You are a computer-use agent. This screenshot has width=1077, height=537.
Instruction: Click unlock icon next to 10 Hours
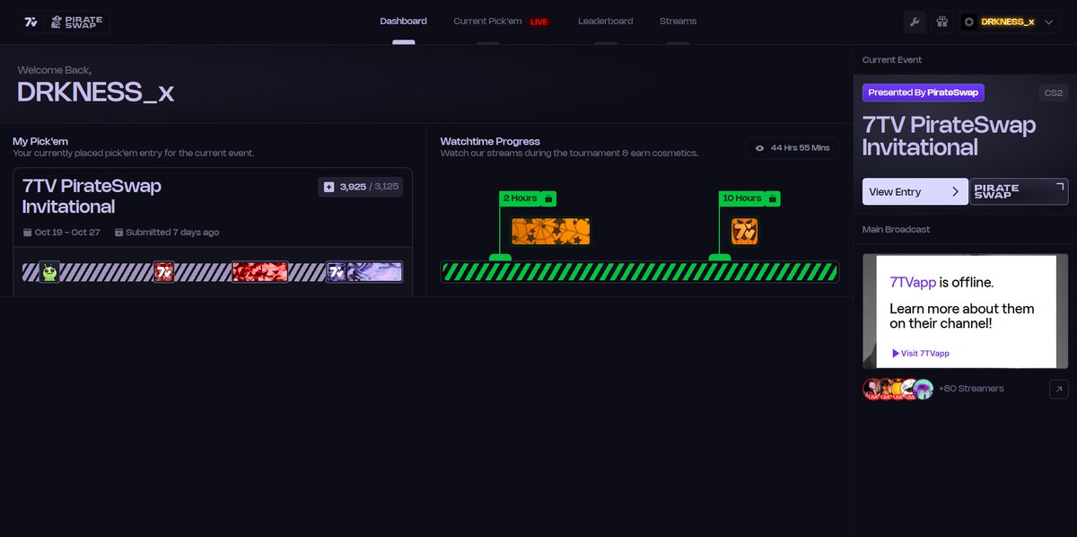click(x=772, y=198)
